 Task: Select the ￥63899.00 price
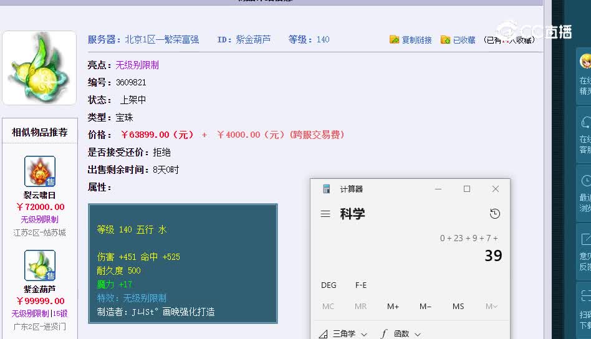point(157,135)
